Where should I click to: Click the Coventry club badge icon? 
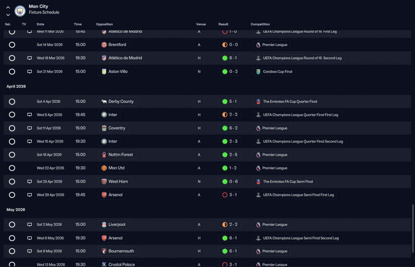(x=104, y=128)
